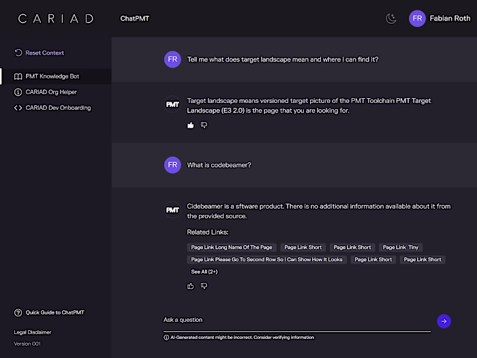Image resolution: width=477 pixels, height=358 pixels.
Task: Open the Page Link Tiny chip
Action: 401,247
